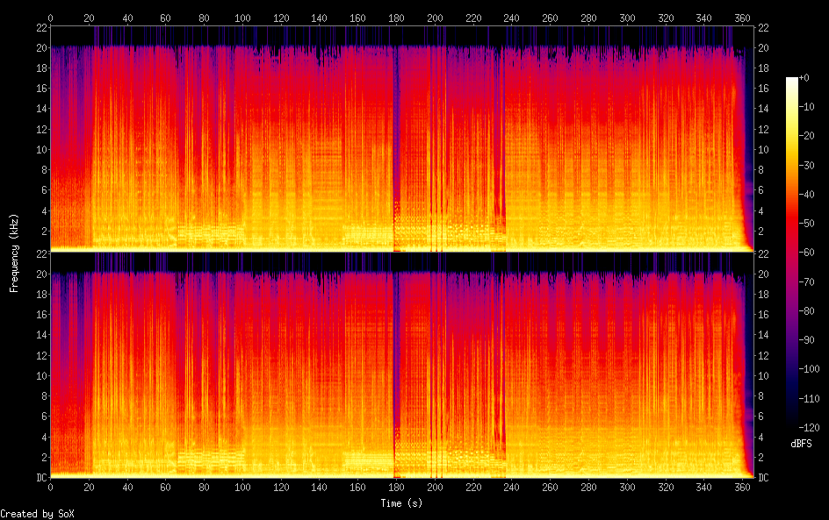The height and width of the screenshot is (520, 829).
Task: Click the 360 tick on the bottom time axis
Action: [x=742, y=487]
